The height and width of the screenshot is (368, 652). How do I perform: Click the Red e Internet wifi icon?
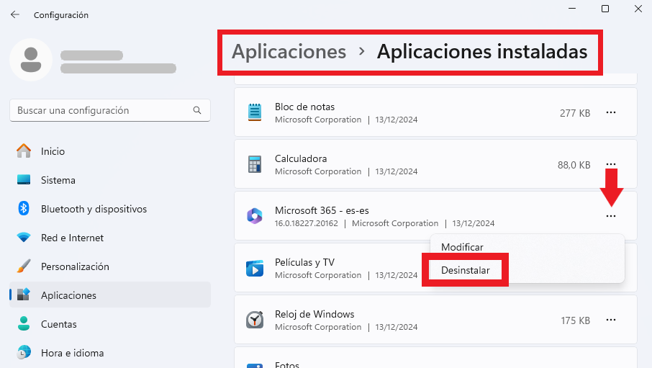[x=24, y=237]
